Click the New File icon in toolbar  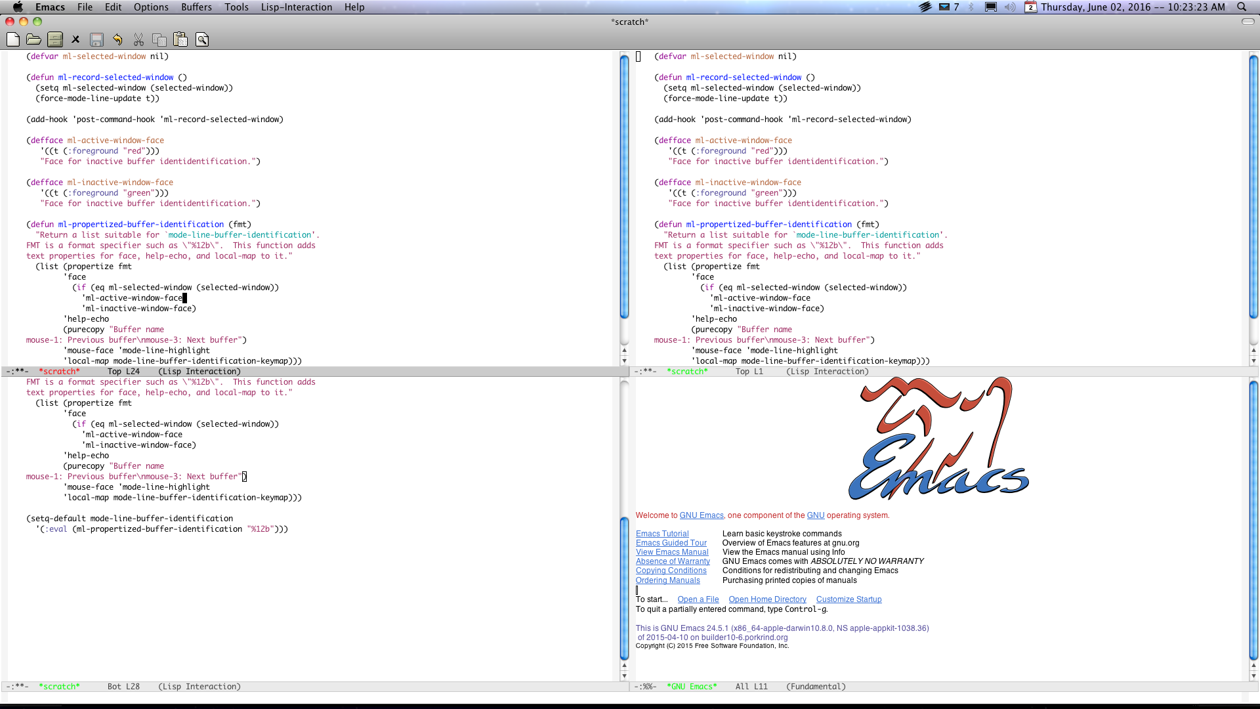click(x=13, y=39)
